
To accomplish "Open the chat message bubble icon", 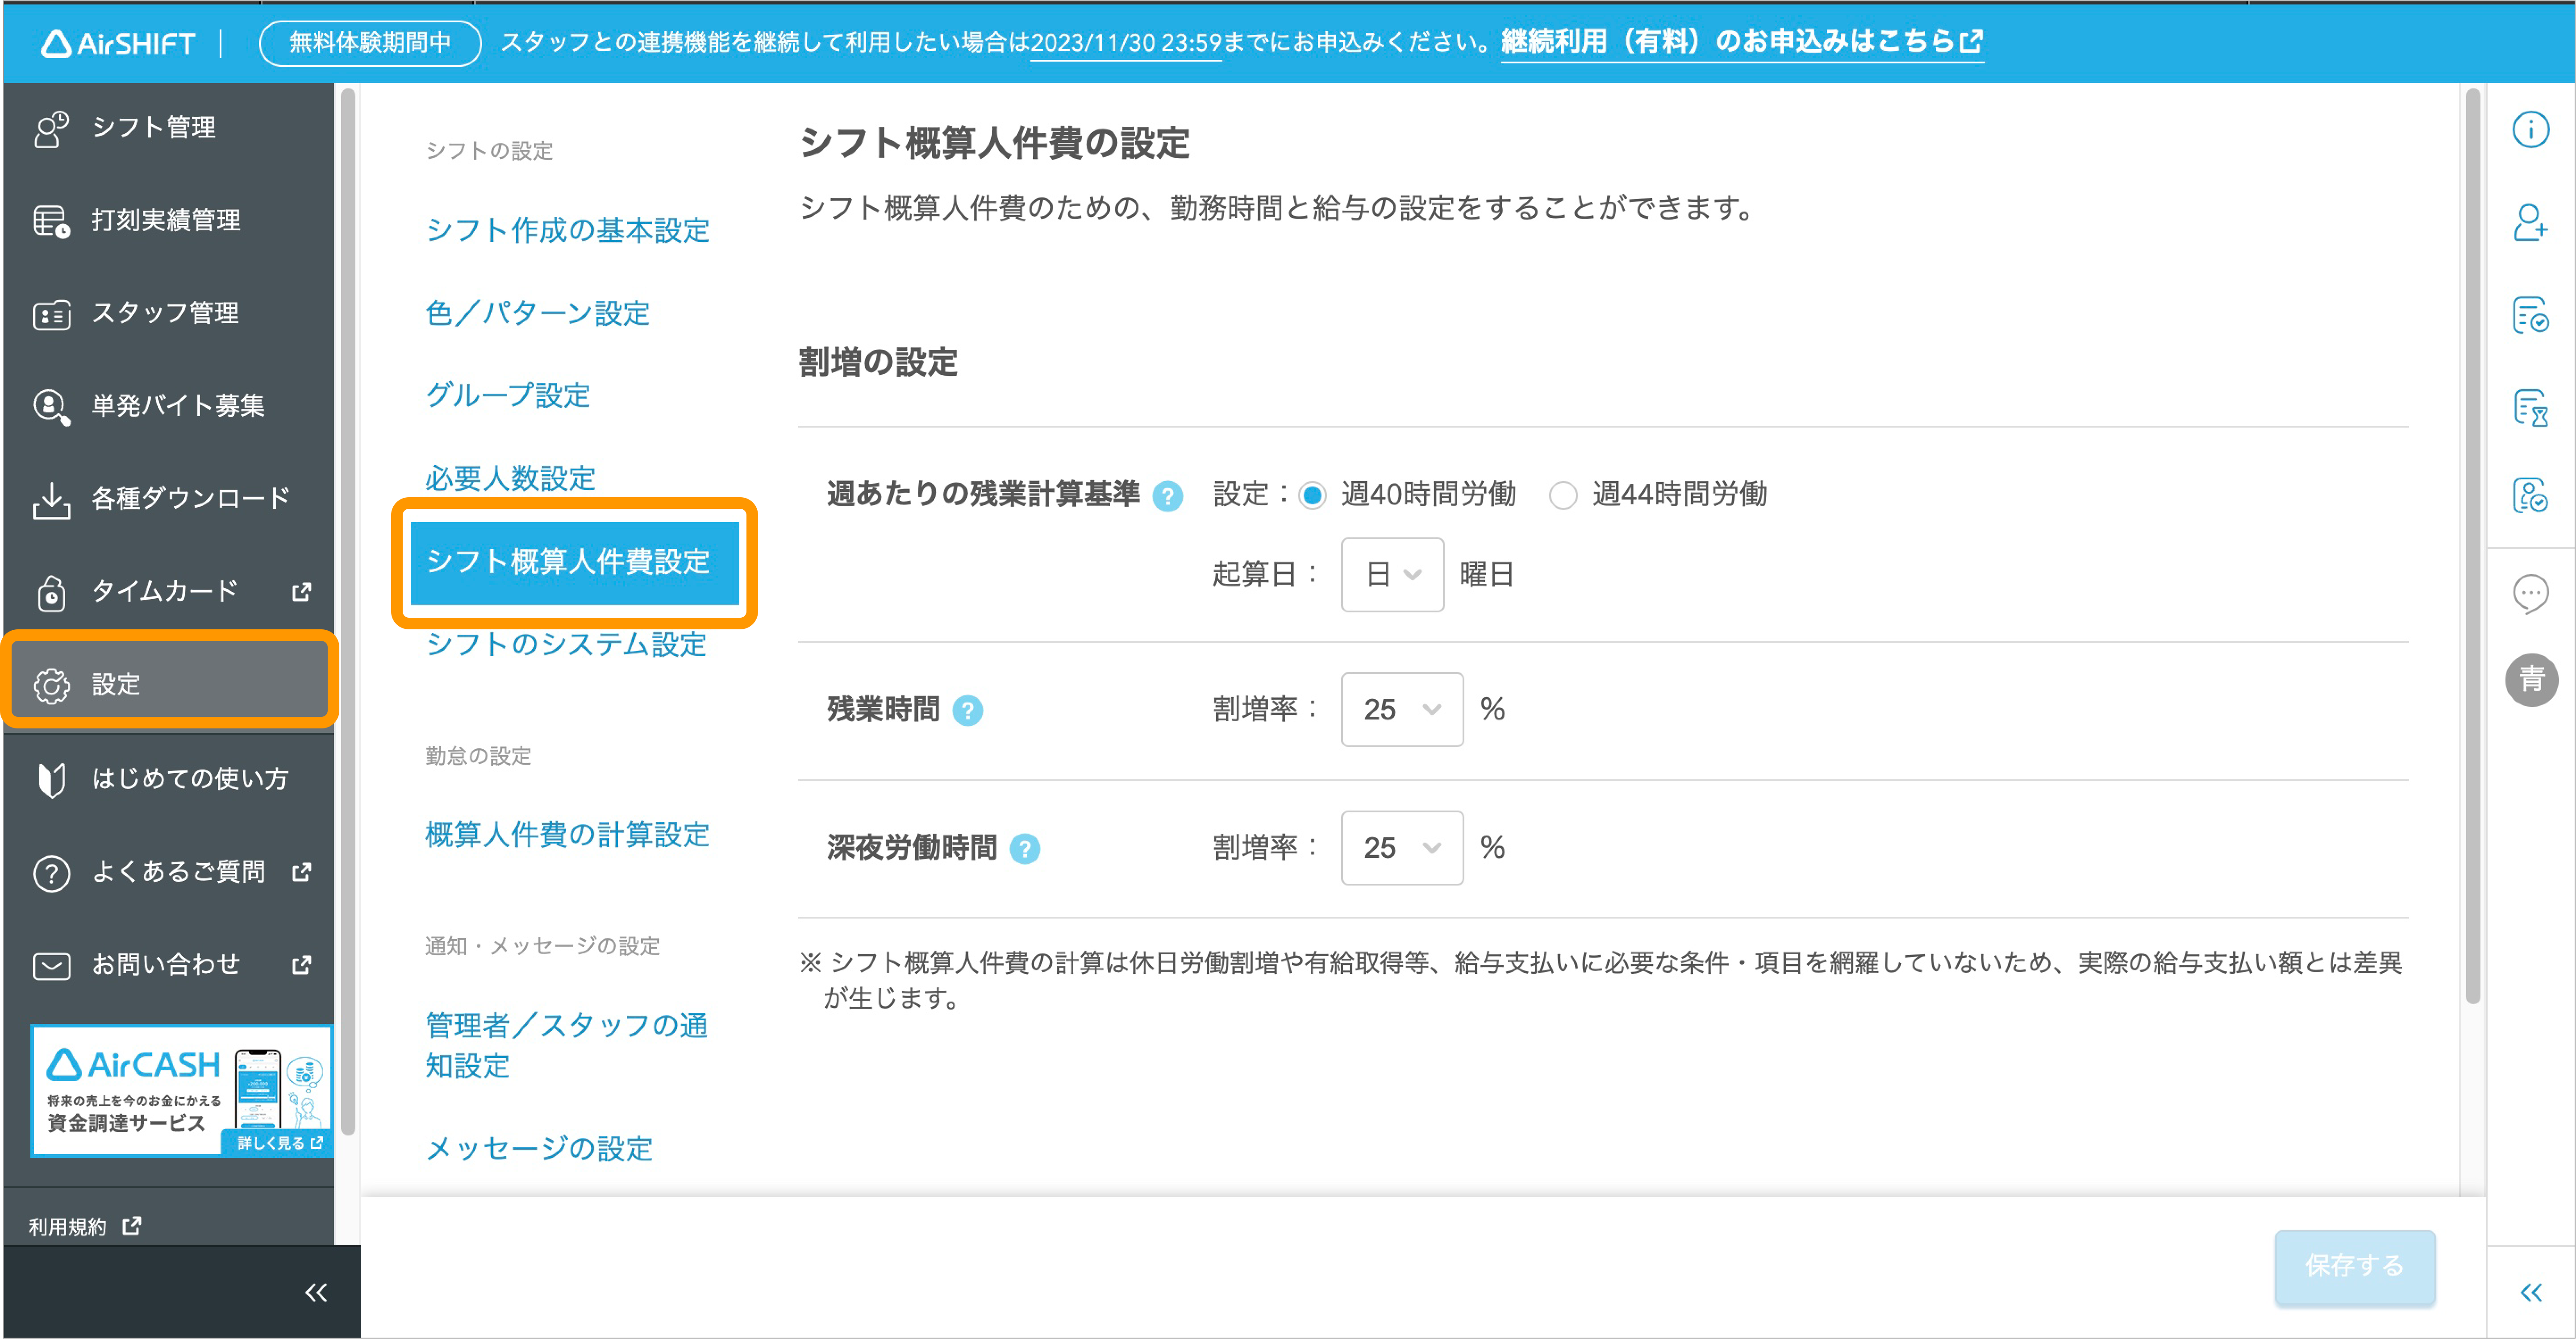I will 2530,594.
